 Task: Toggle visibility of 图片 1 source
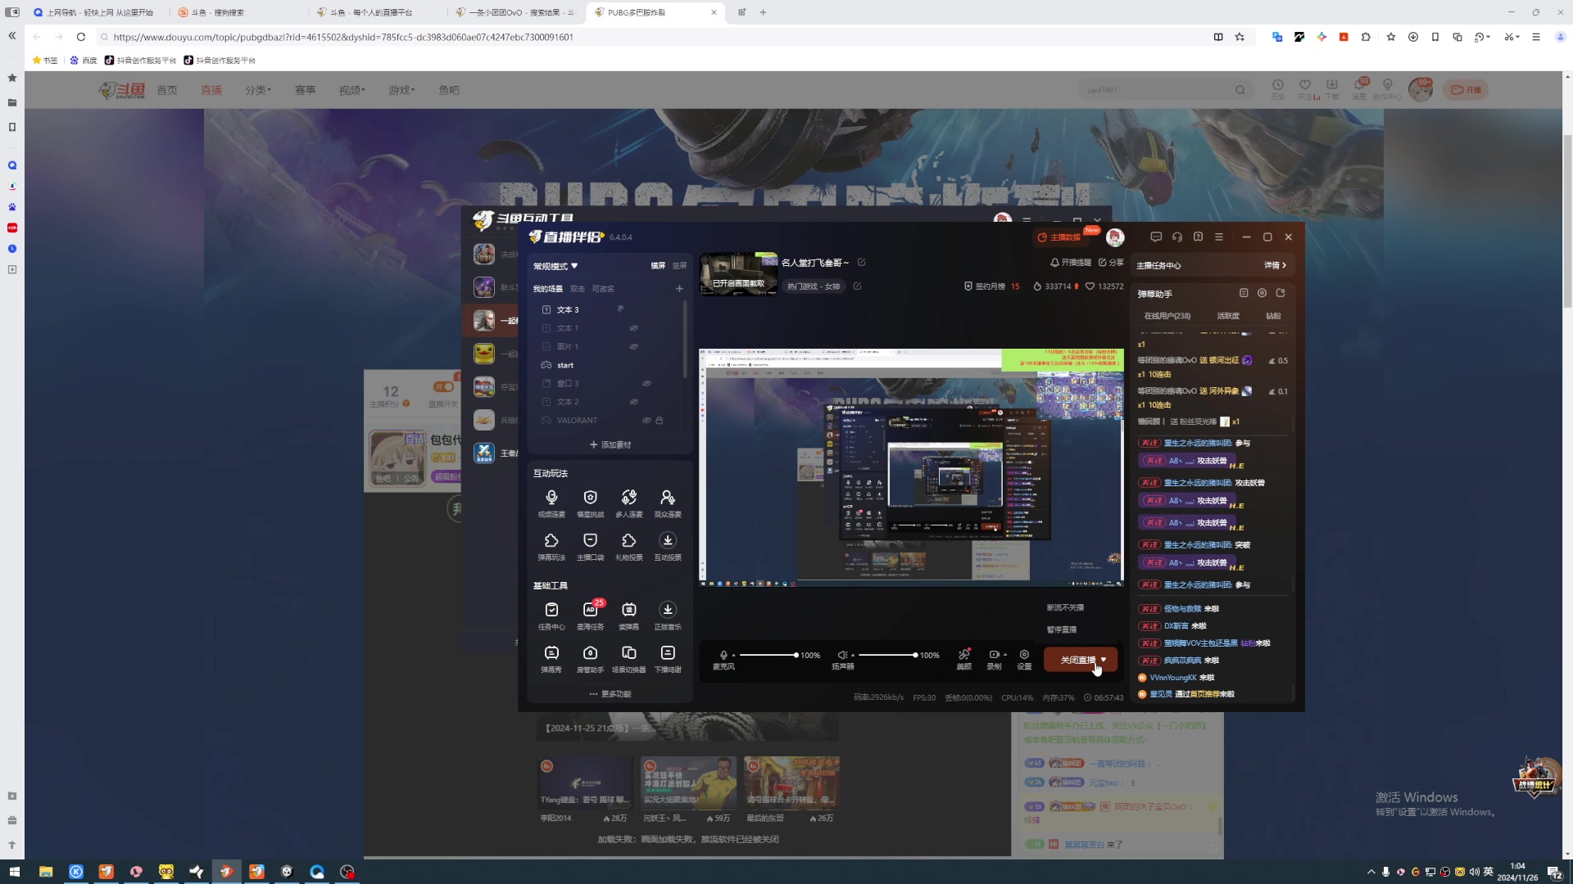[x=633, y=347]
